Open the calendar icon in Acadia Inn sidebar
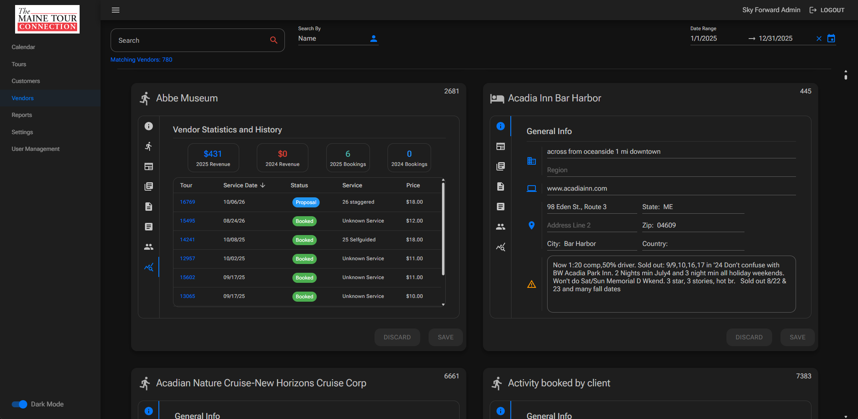Image resolution: width=858 pixels, height=419 pixels. click(x=501, y=146)
